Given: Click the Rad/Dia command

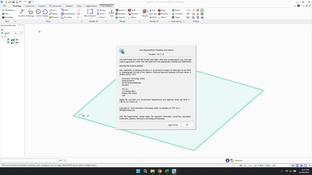Looking at the screenshot, I should pos(163,14).
